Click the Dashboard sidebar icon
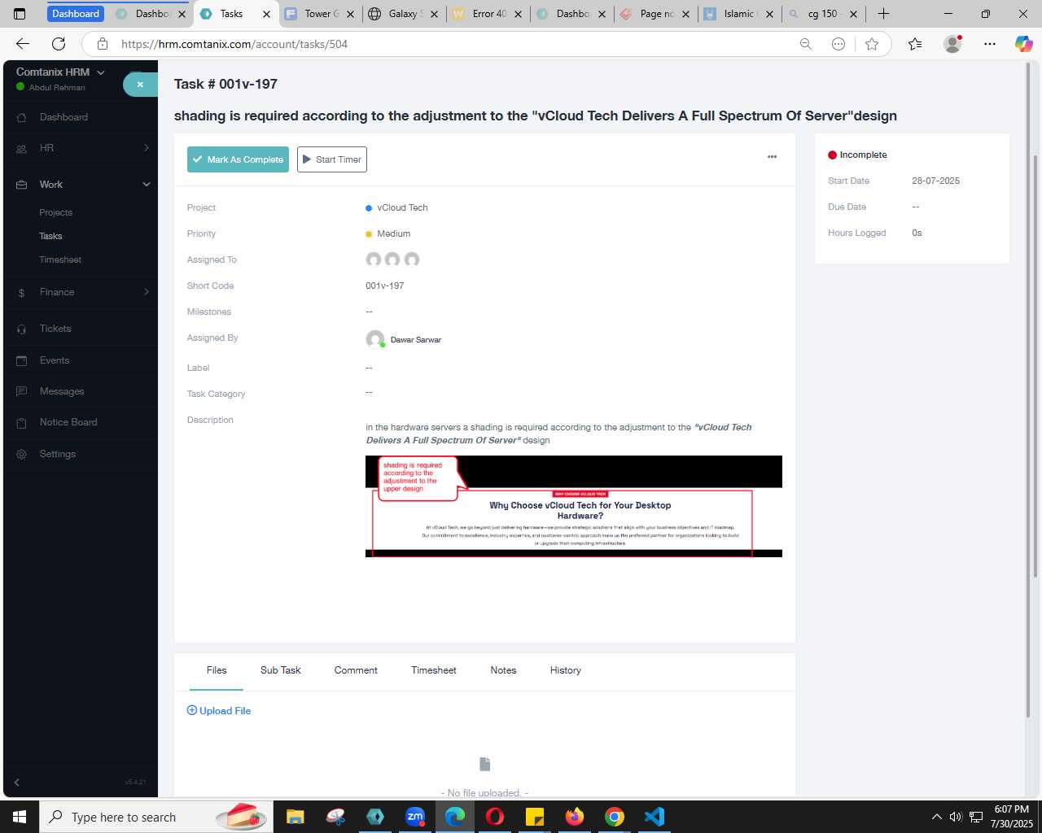Image resolution: width=1042 pixels, height=833 pixels. 22,118
